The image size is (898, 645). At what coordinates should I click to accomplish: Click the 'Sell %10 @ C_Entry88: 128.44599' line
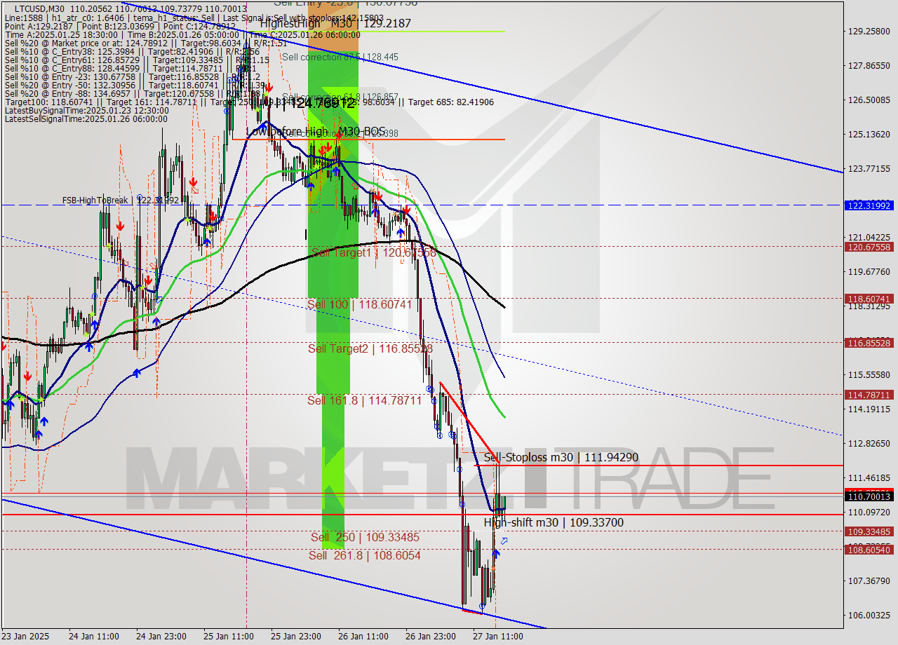click(130, 69)
